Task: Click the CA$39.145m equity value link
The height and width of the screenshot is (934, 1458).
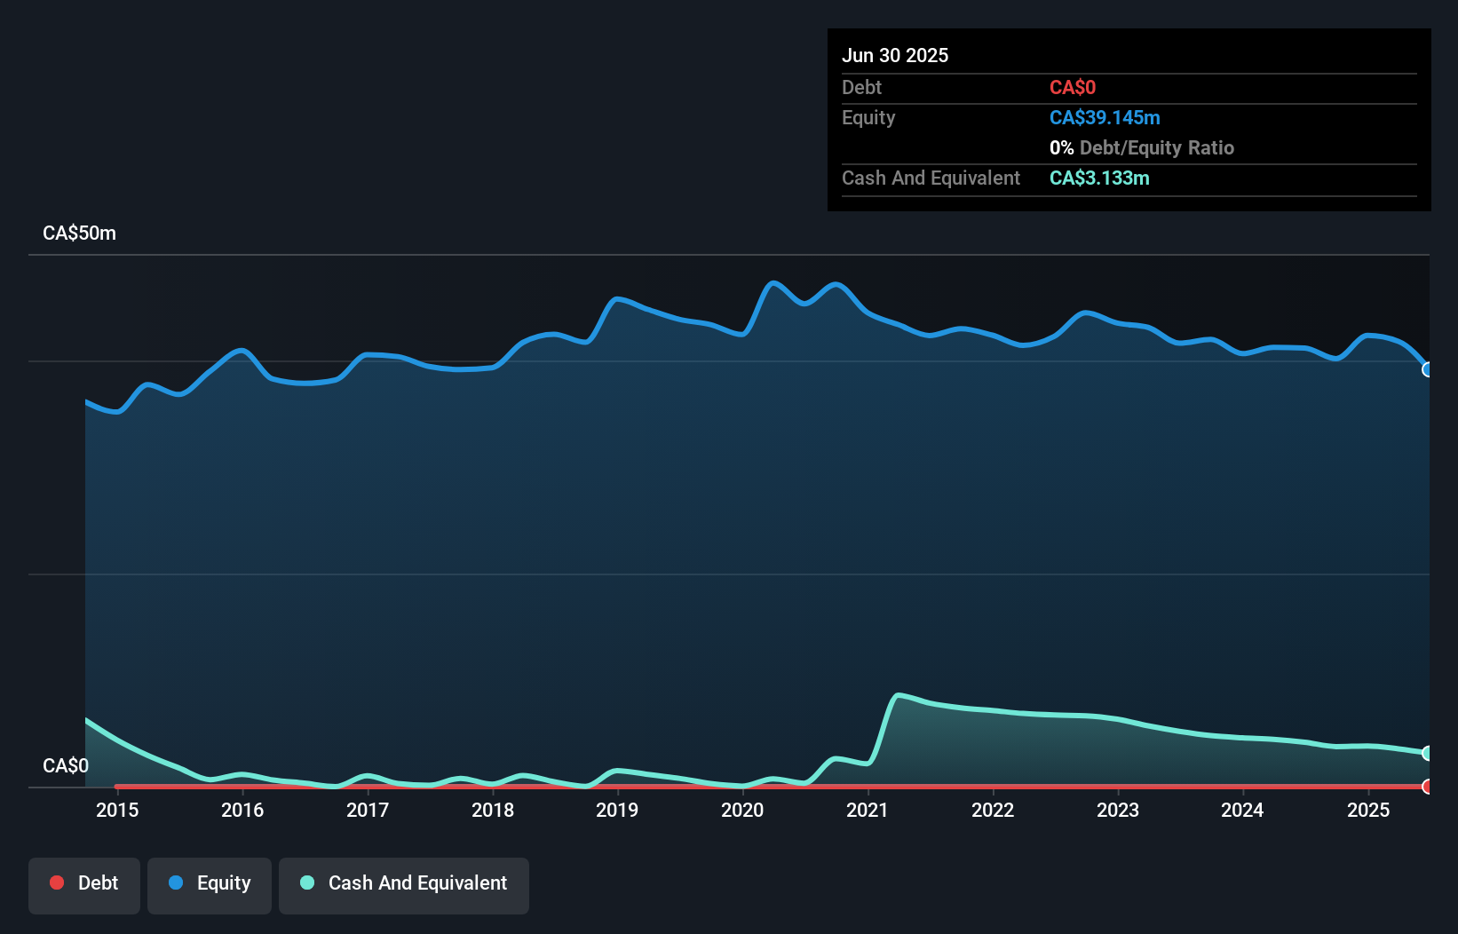Action: 1105,117
